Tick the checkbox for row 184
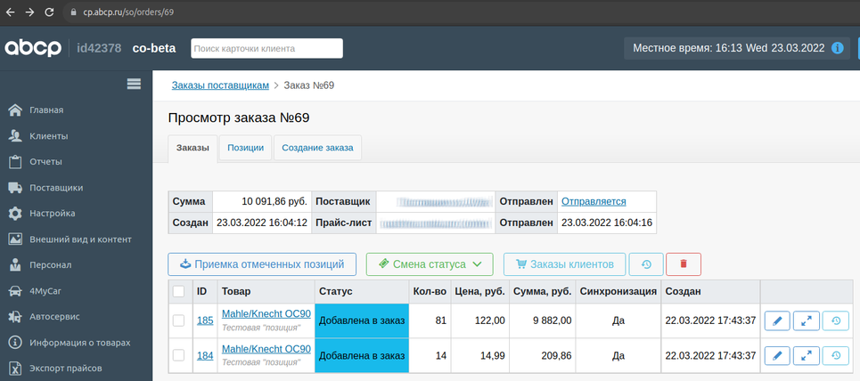Image resolution: width=860 pixels, height=381 pixels. (178, 355)
